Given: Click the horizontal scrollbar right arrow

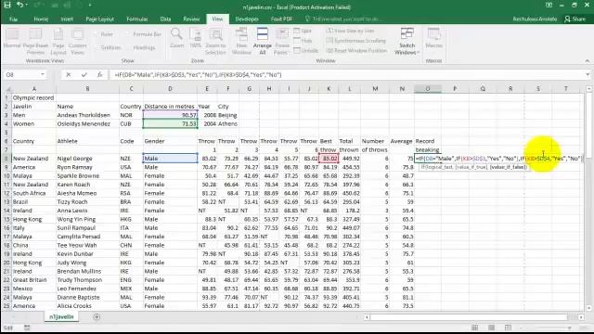Looking at the screenshot, I should click(581, 317).
